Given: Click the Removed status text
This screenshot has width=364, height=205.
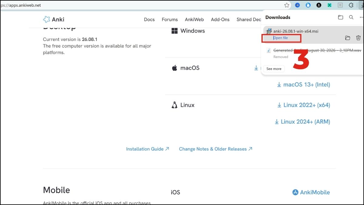Looking at the screenshot, I should pyautogui.click(x=281, y=57).
